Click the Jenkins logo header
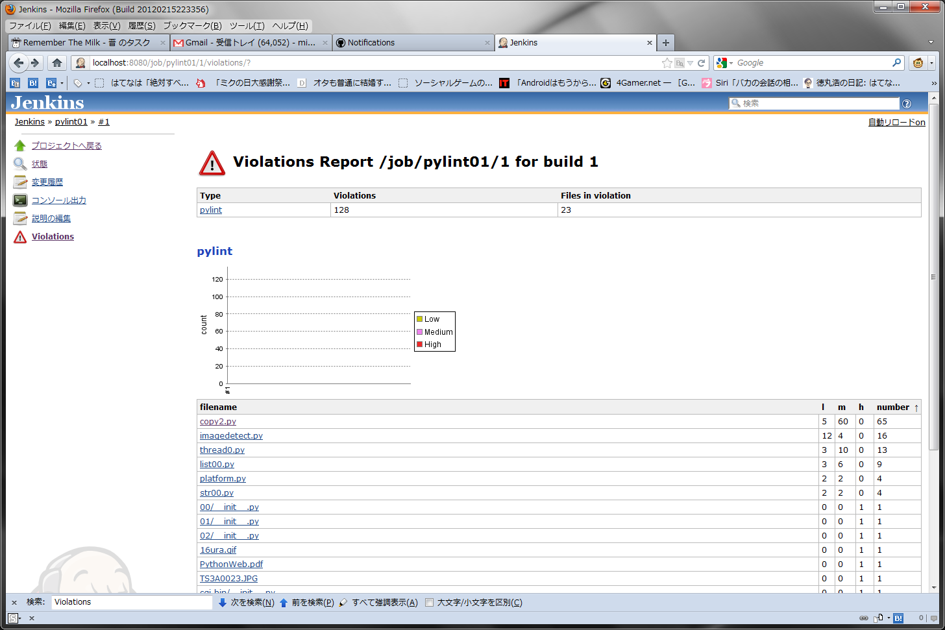Viewport: 945px width, 630px height. point(47,103)
